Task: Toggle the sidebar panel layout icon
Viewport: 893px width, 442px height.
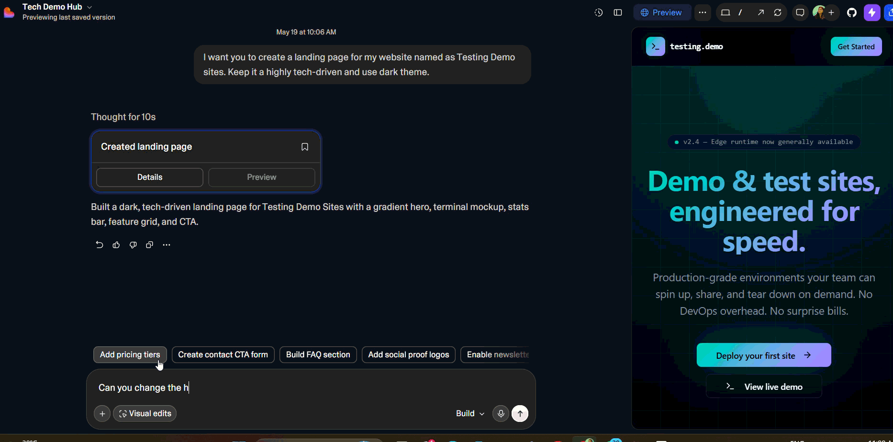Action: pyautogui.click(x=618, y=12)
